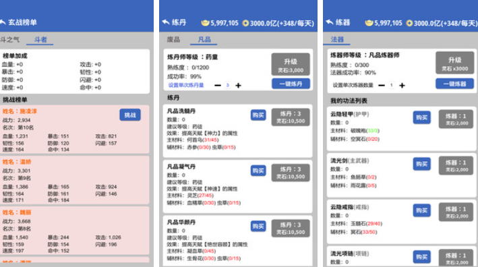Forge 云隐轻甲 with 炼器：1 button
478x267 pixels.
click(456, 119)
